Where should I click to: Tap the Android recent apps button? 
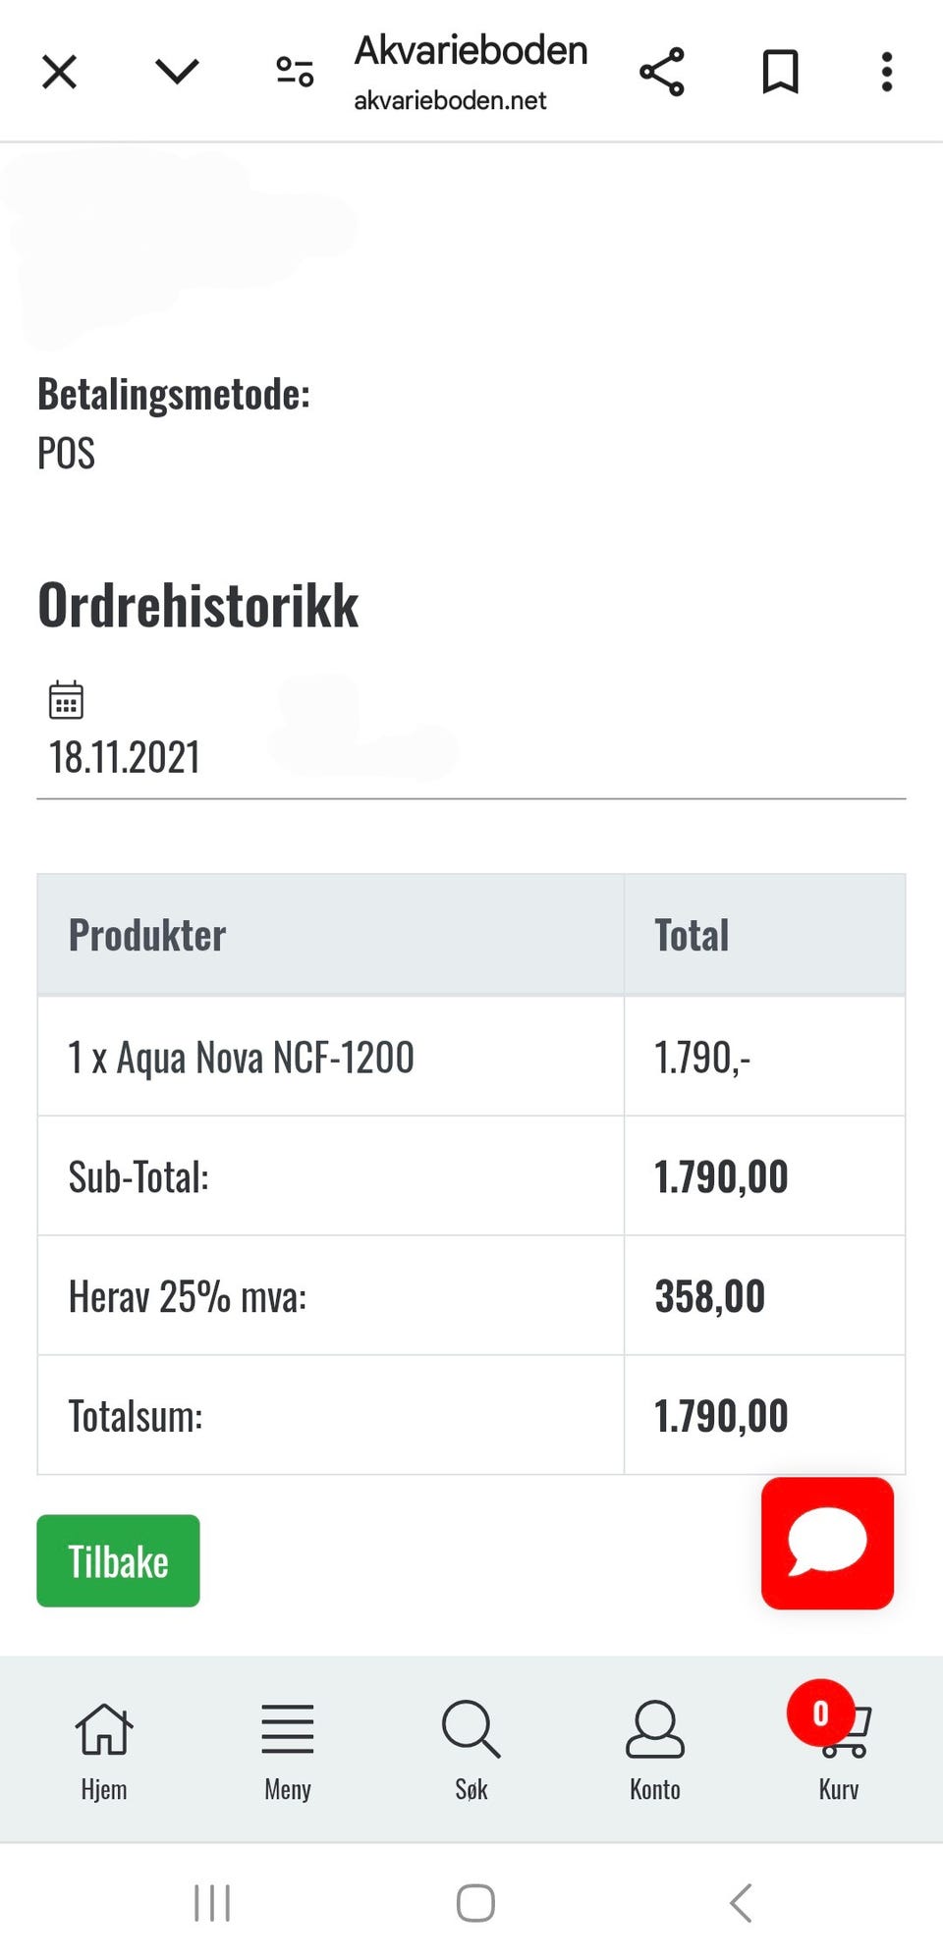pos(212,1902)
